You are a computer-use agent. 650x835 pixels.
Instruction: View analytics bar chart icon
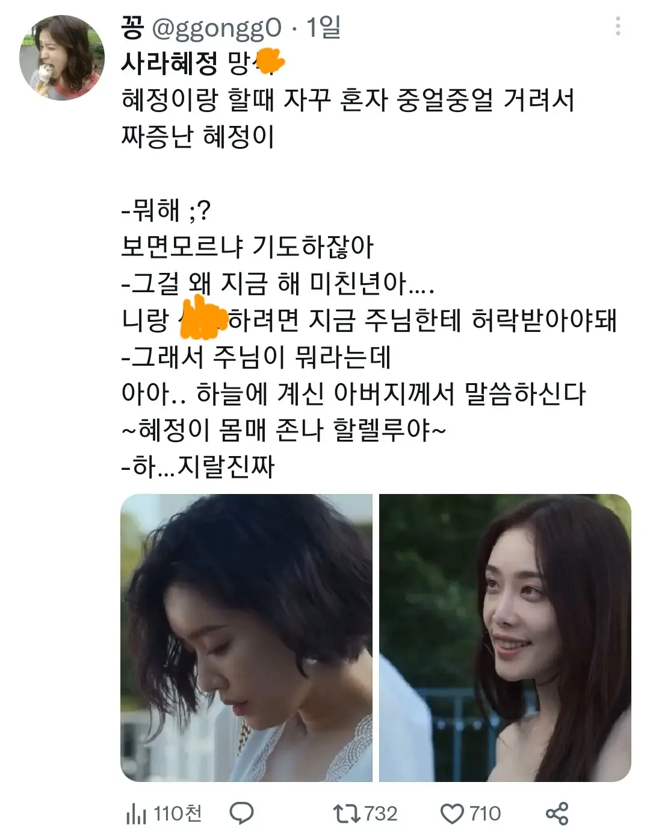click(136, 815)
